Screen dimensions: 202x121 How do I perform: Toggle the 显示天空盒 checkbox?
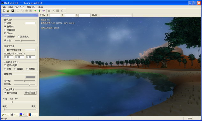[5, 93]
